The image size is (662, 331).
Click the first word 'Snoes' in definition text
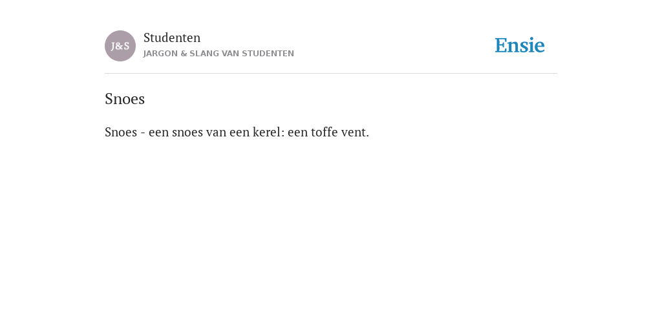coord(121,132)
